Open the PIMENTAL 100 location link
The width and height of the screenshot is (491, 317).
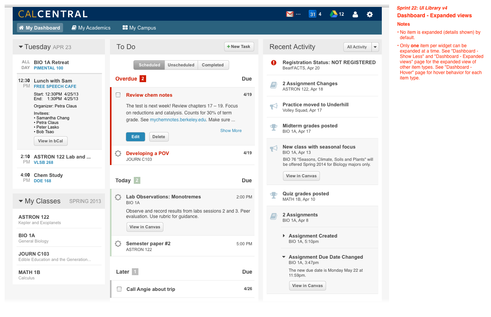click(x=48, y=68)
